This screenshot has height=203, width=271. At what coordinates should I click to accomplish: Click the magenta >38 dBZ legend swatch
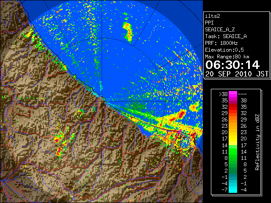(233, 94)
